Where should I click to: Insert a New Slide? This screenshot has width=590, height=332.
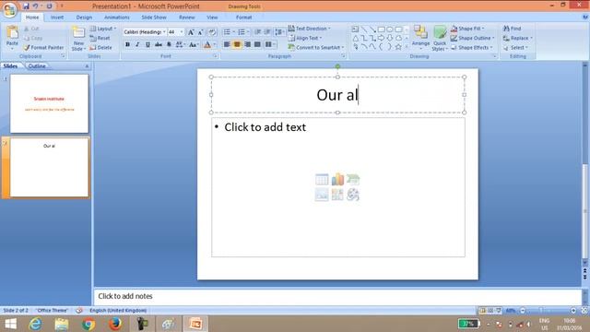[x=78, y=39]
